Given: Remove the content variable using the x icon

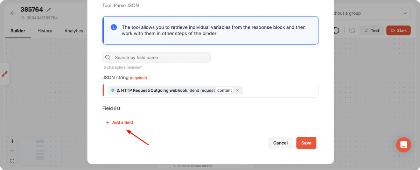Looking at the screenshot, I should (237, 90).
